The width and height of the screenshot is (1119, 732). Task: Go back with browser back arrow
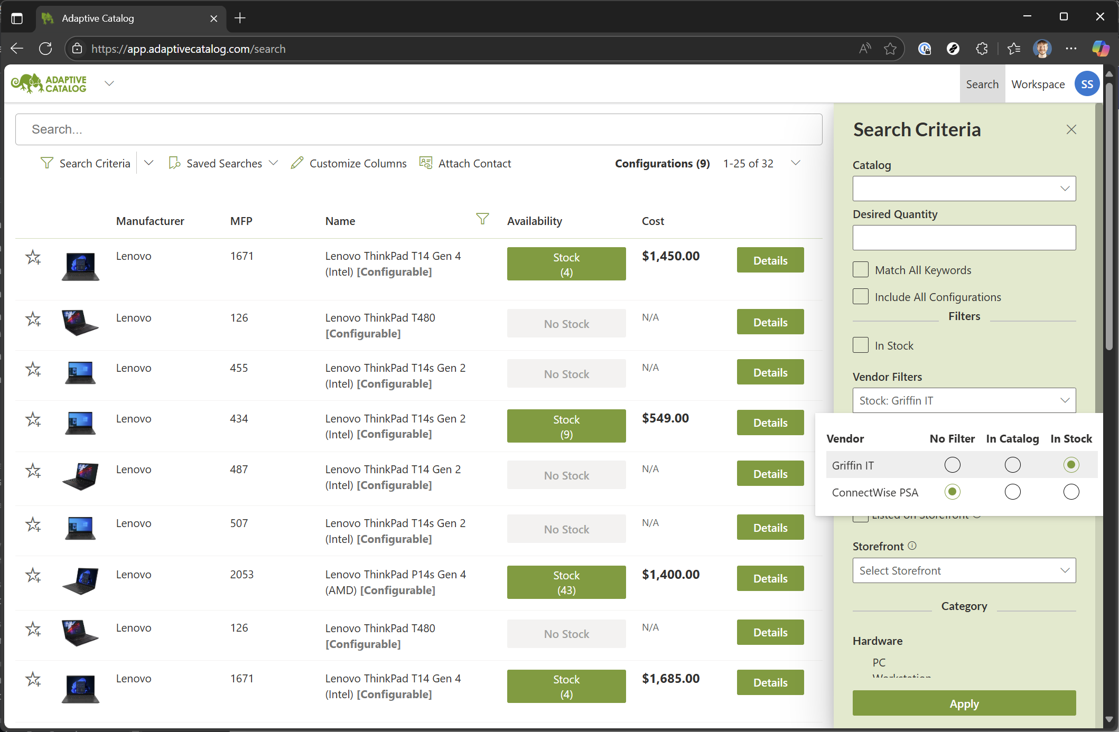pos(17,49)
